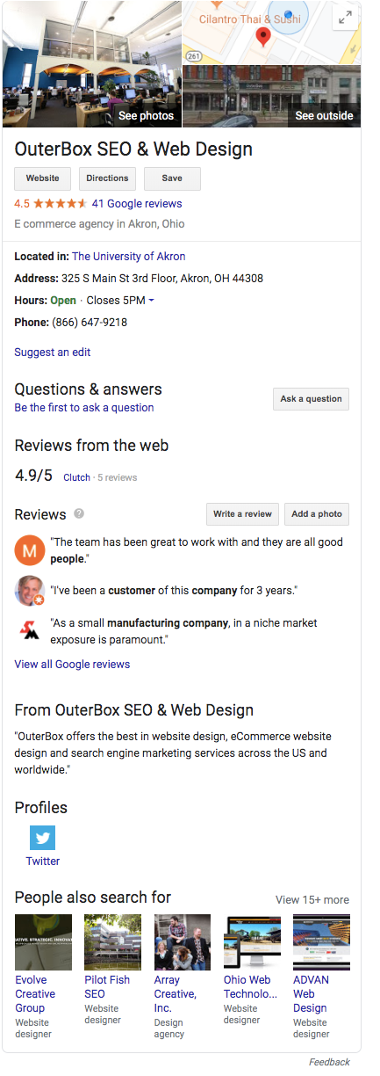This screenshot has height=1076, width=380.
Task: Click the red logo reviewer avatar
Action: tap(30, 630)
